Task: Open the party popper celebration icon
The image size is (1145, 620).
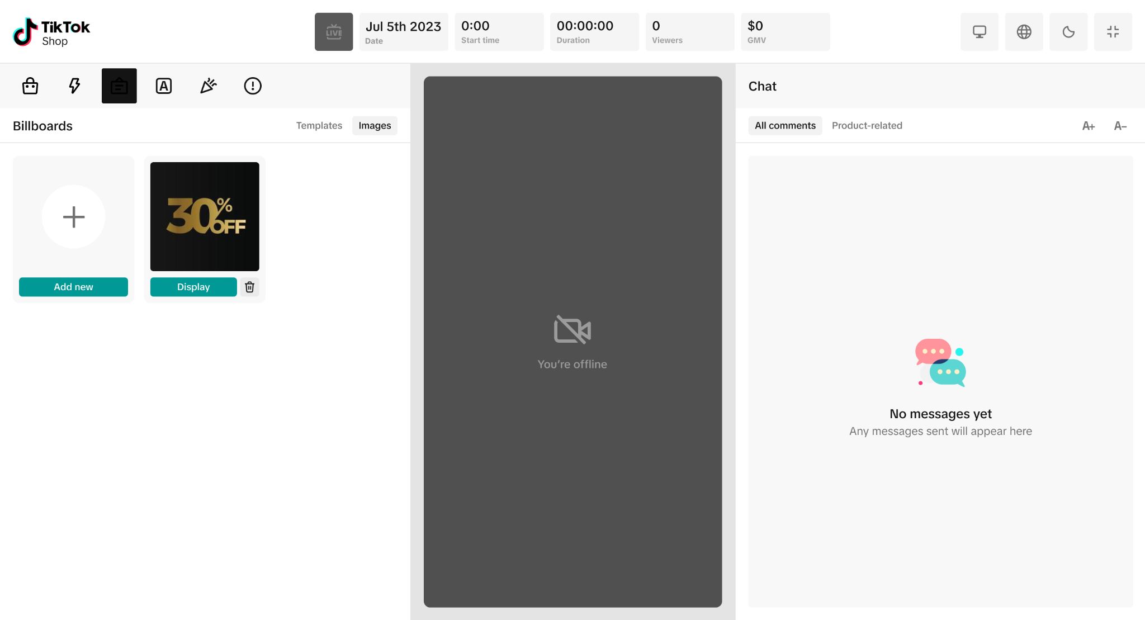Action: click(208, 86)
